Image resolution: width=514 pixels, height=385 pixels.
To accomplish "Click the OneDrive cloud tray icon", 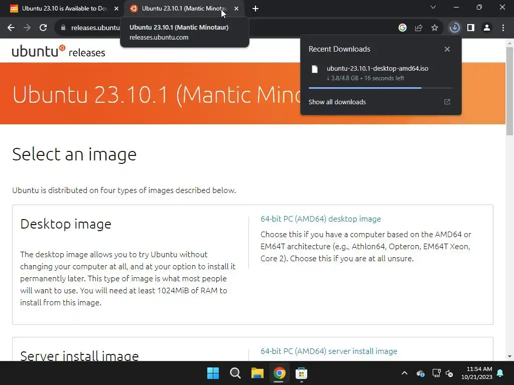I will tap(421, 373).
